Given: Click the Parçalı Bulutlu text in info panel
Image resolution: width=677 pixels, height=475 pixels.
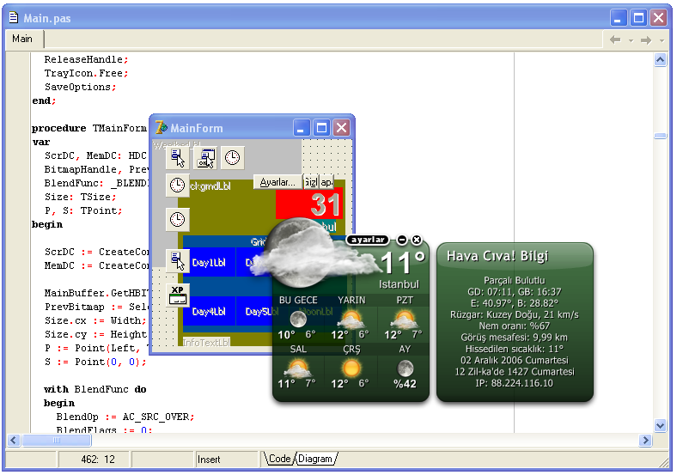Looking at the screenshot, I should [x=515, y=280].
